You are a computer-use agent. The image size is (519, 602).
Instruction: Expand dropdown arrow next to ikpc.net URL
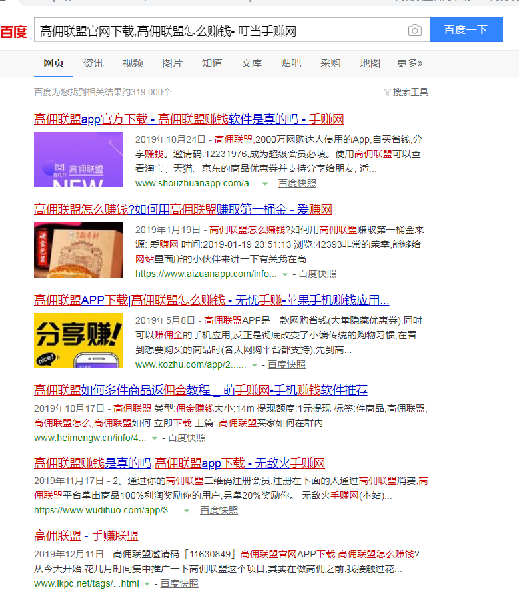tap(147, 584)
